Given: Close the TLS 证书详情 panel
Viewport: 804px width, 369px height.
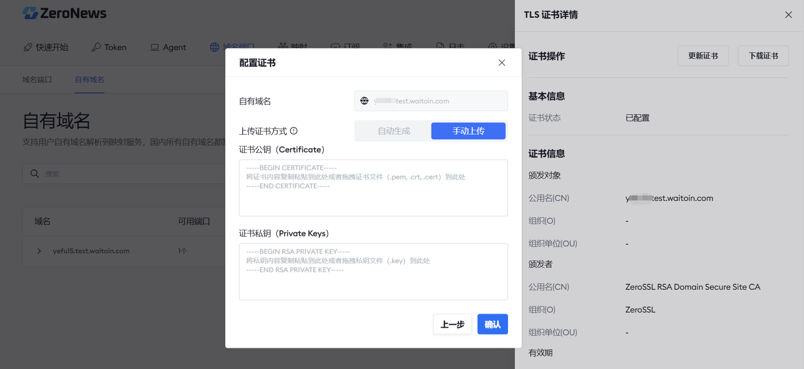Looking at the screenshot, I should coord(788,15).
